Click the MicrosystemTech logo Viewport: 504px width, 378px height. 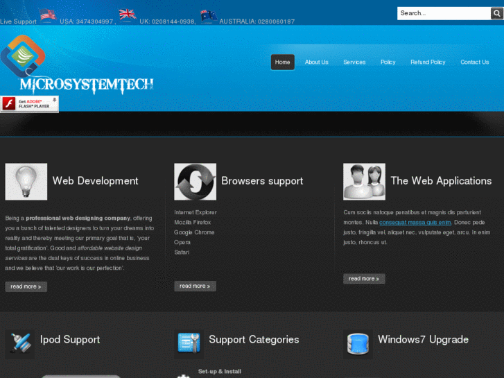point(76,65)
